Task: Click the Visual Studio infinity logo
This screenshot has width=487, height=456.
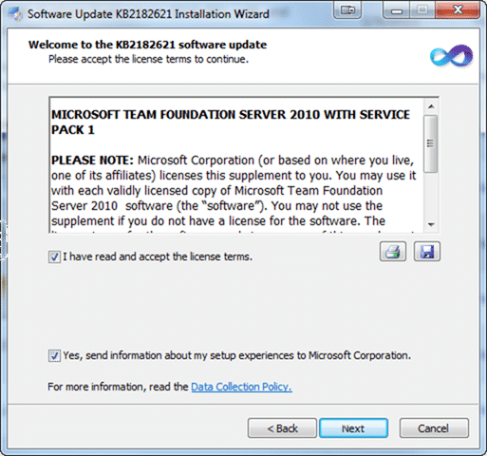Action: [x=451, y=56]
